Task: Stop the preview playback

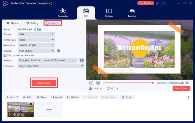Action: click(98, 83)
